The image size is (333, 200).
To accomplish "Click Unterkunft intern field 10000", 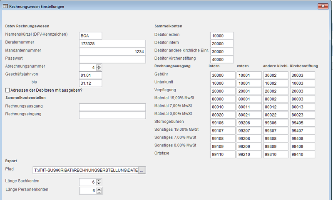I will tap(223, 83).
